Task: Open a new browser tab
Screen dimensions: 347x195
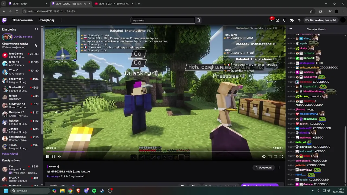Action: (x=139, y=4)
